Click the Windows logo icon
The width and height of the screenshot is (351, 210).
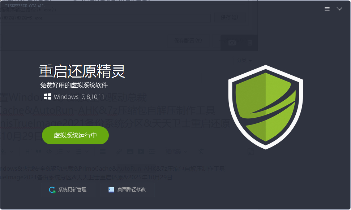(47, 96)
